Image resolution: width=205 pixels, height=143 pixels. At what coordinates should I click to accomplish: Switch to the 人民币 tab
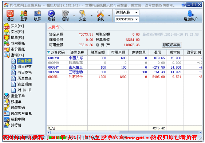point(54,27)
